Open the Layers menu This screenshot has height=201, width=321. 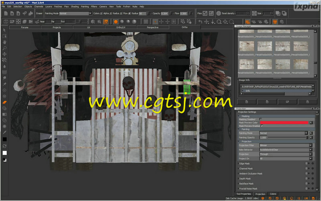tap(49, 6)
